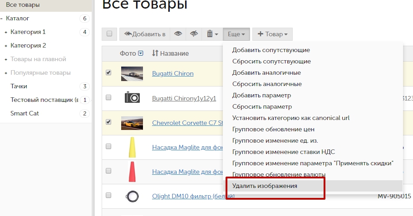
Task: Open the Фото column dropdown arrow
Action: tap(141, 53)
